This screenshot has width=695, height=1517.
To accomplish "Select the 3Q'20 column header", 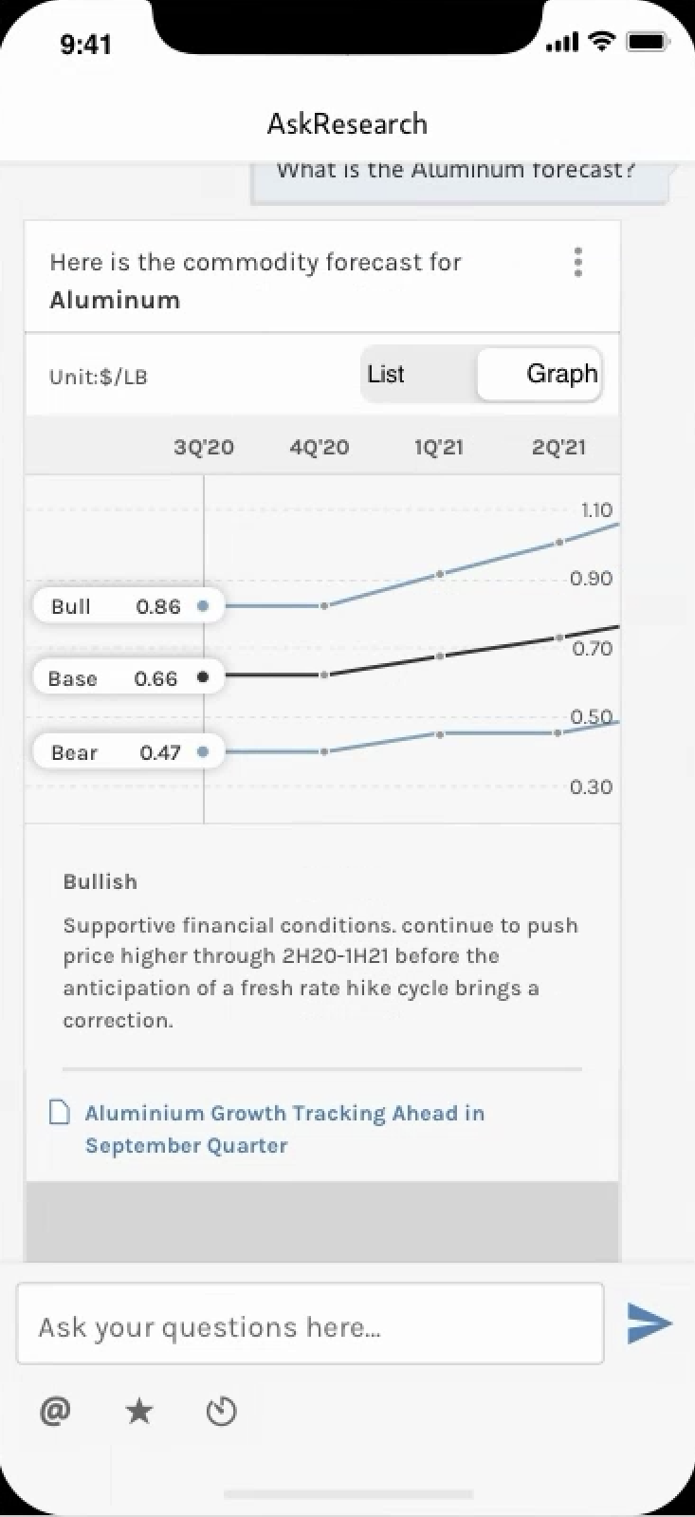I will pos(204,447).
